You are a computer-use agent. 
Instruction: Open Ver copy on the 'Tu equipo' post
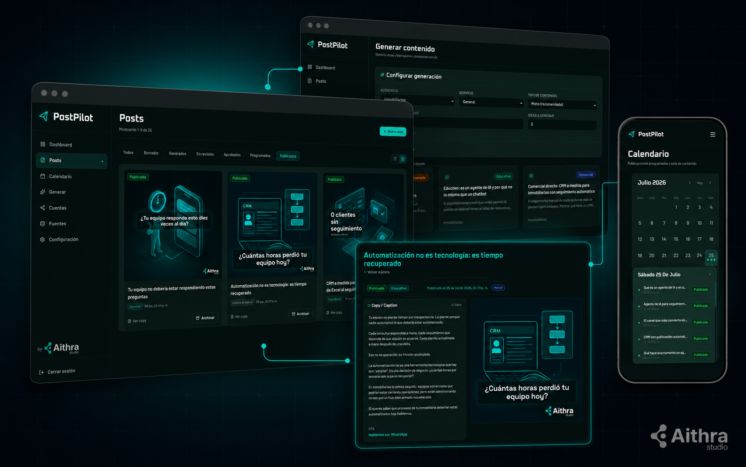coord(137,321)
